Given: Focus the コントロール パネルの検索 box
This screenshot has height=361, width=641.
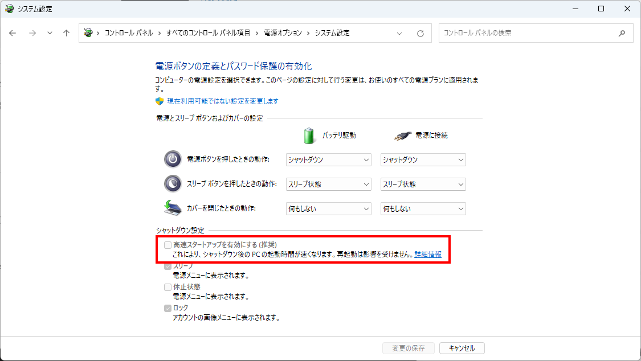Looking at the screenshot, I should [x=536, y=33].
